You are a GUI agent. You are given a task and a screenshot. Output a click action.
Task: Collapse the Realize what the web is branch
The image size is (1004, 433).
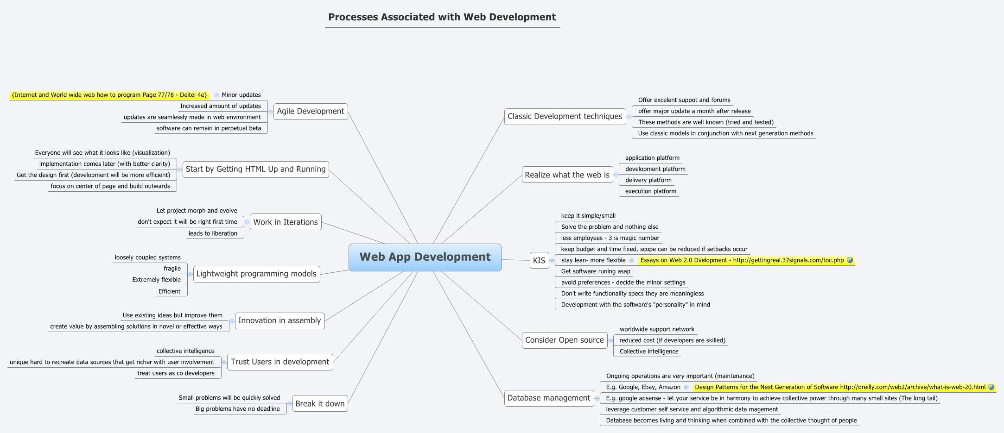coord(616,175)
